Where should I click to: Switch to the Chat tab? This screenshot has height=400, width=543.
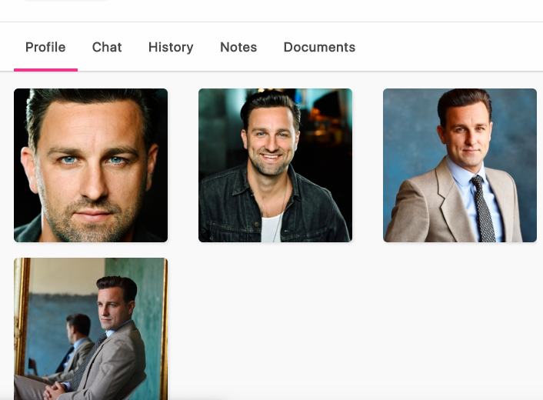click(x=107, y=47)
